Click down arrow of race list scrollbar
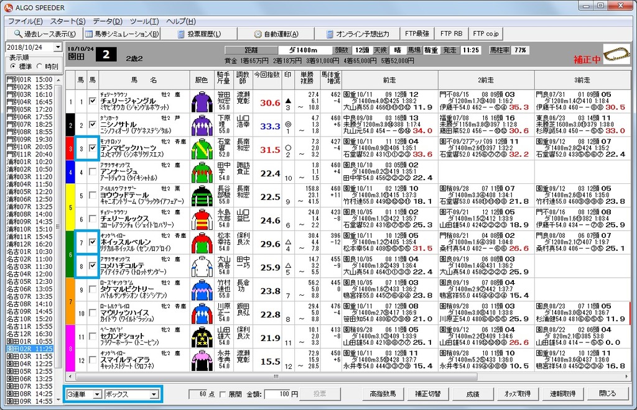This screenshot has width=637, height=410. pyautogui.click(x=58, y=400)
